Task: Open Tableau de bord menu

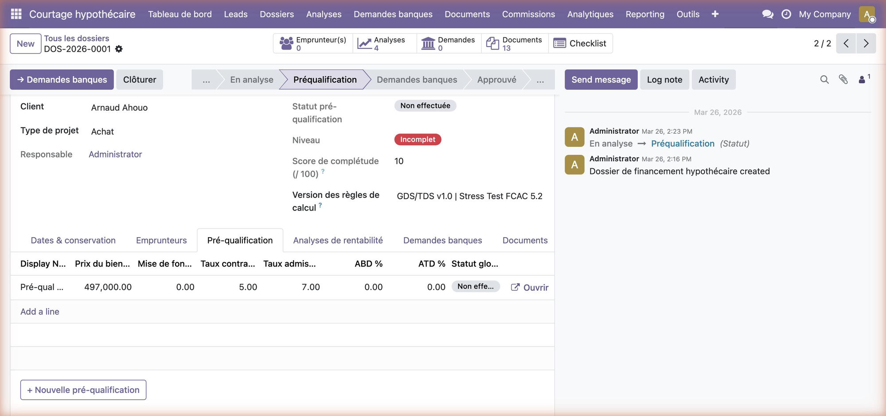Action: coord(180,14)
